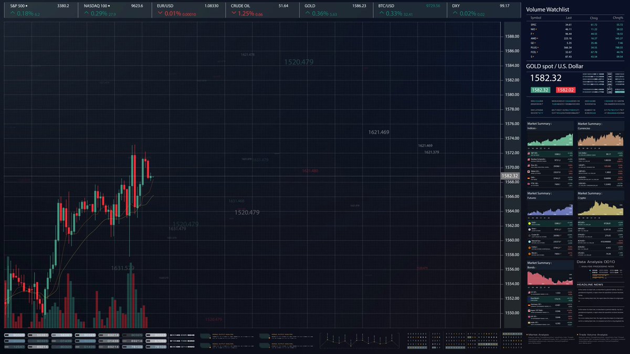630x354 pixels.
Task: Click the Trade Volume Analysis heading
Action: (593, 334)
